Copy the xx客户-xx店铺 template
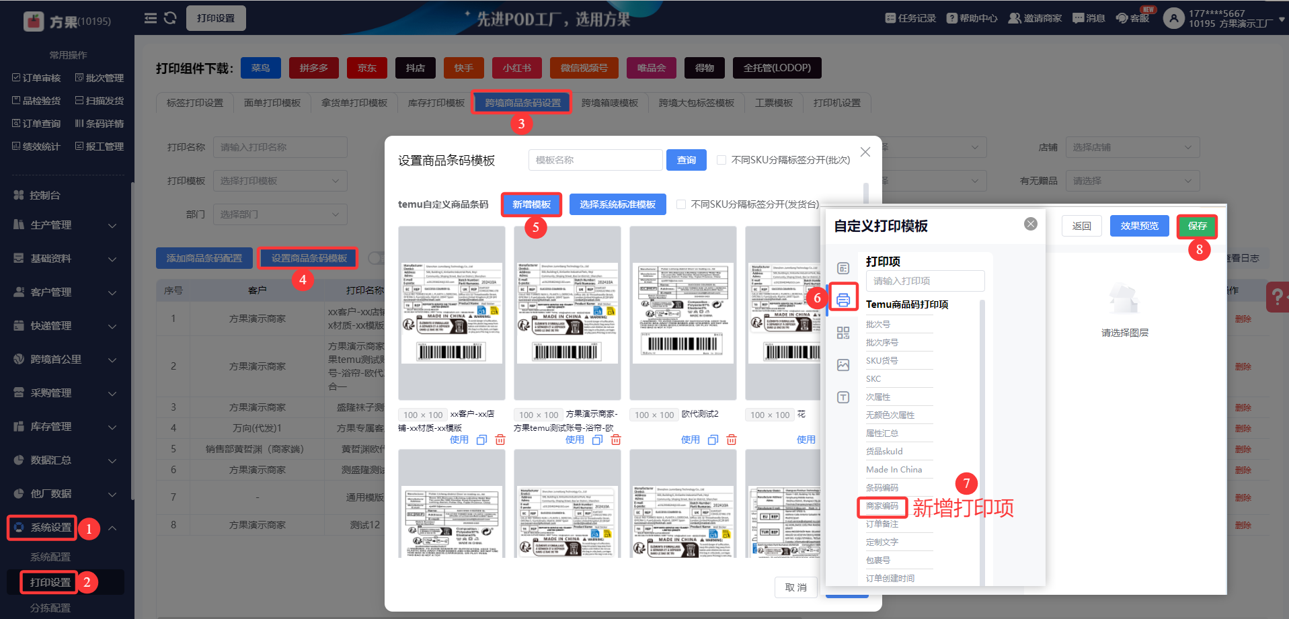This screenshot has width=1289, height=619. click(481, 440)
